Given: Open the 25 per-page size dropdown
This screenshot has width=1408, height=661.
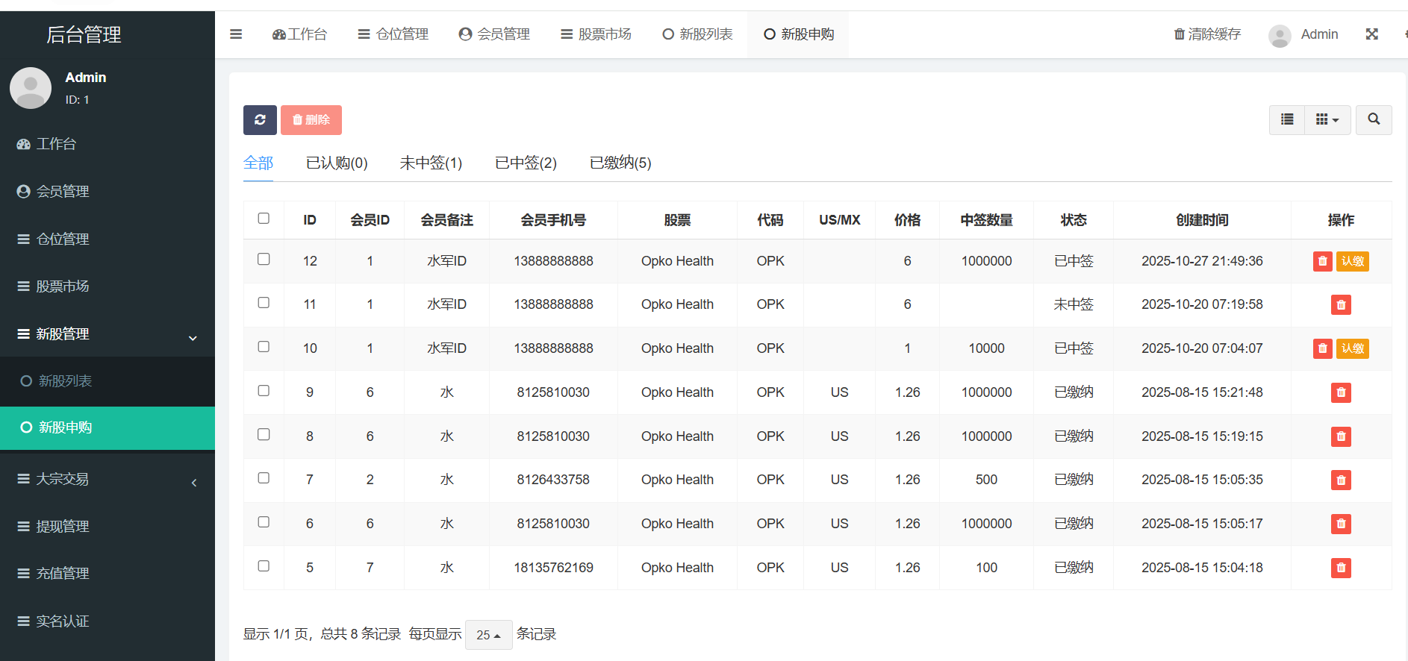Looking at the screenshot, I should (x=488, y=635).
